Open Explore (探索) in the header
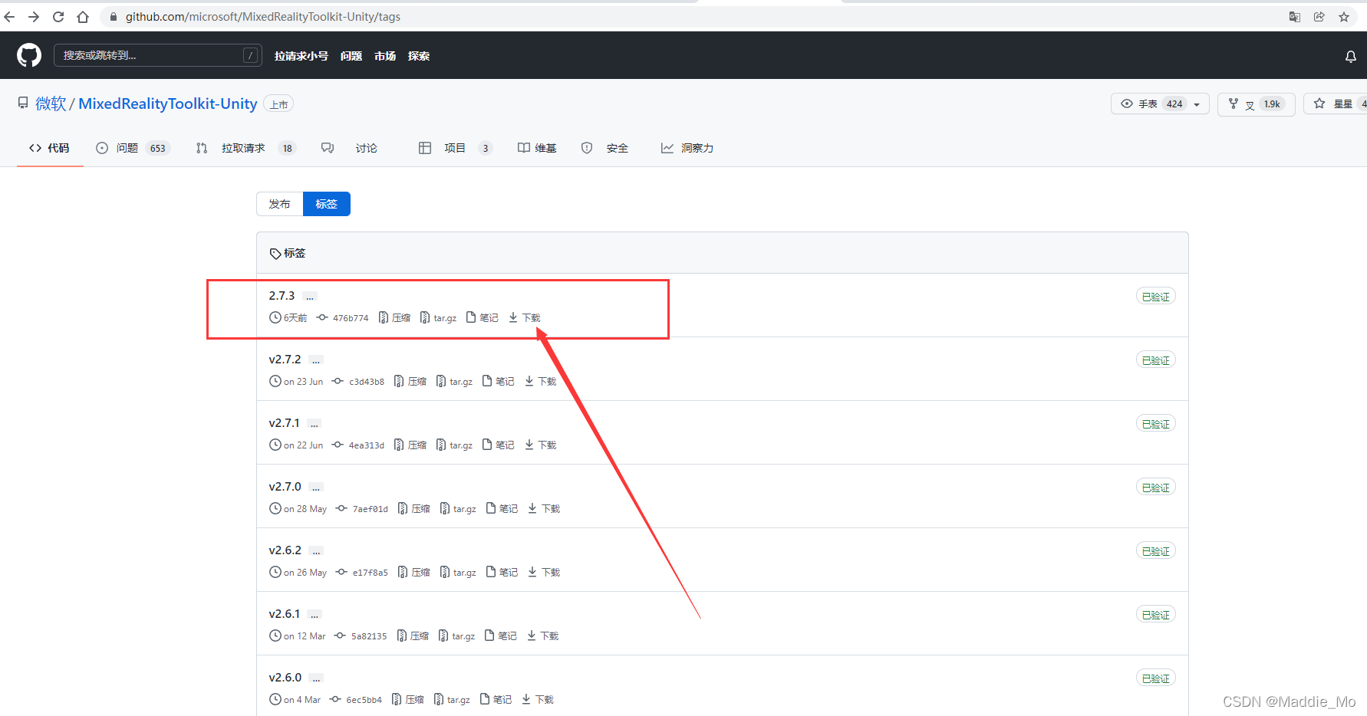 pyautogui.click(x=419, y=56)
